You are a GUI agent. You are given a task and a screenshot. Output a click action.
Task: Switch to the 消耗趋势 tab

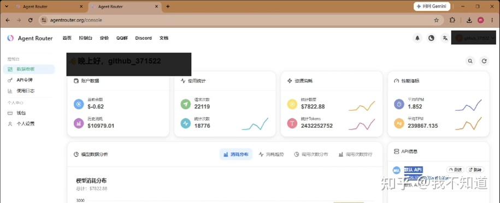coord(272,154)
